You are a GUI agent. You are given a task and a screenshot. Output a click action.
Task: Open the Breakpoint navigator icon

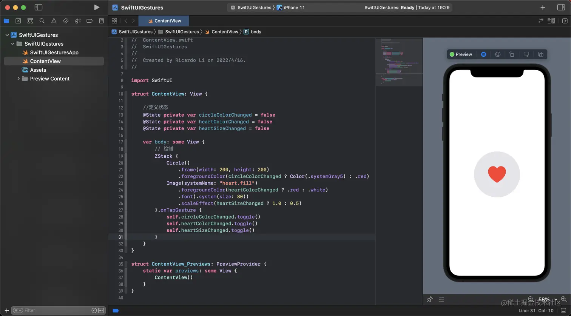click(90, 21)
